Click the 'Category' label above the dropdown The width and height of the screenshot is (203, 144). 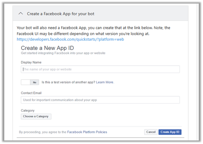27,110
